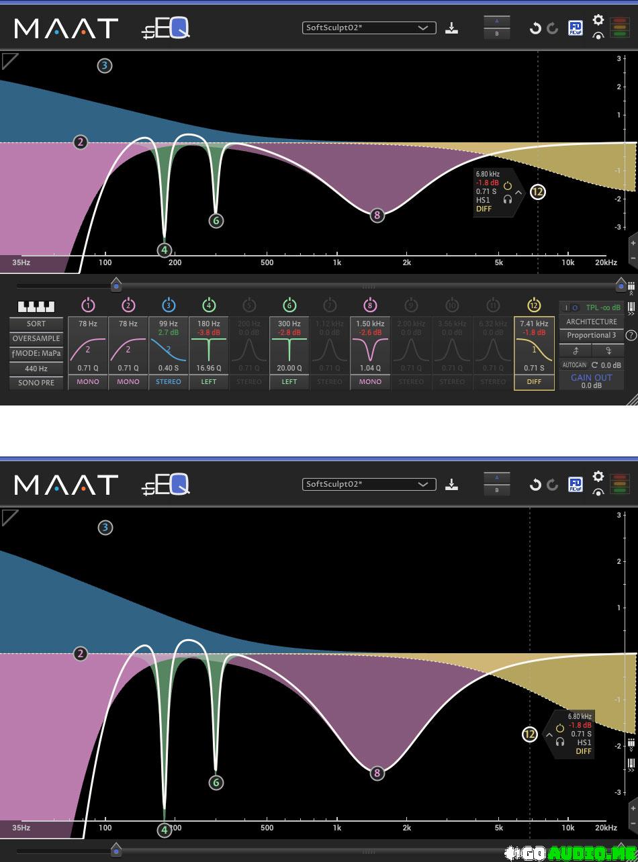The image size is (638, 862).
Task: Enable band 5 power button
Action: click(249, 305)
